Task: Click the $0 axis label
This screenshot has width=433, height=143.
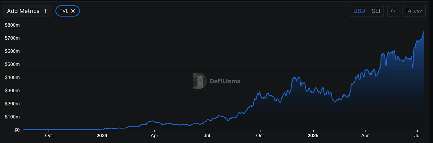Action: [x=17, y=130]
